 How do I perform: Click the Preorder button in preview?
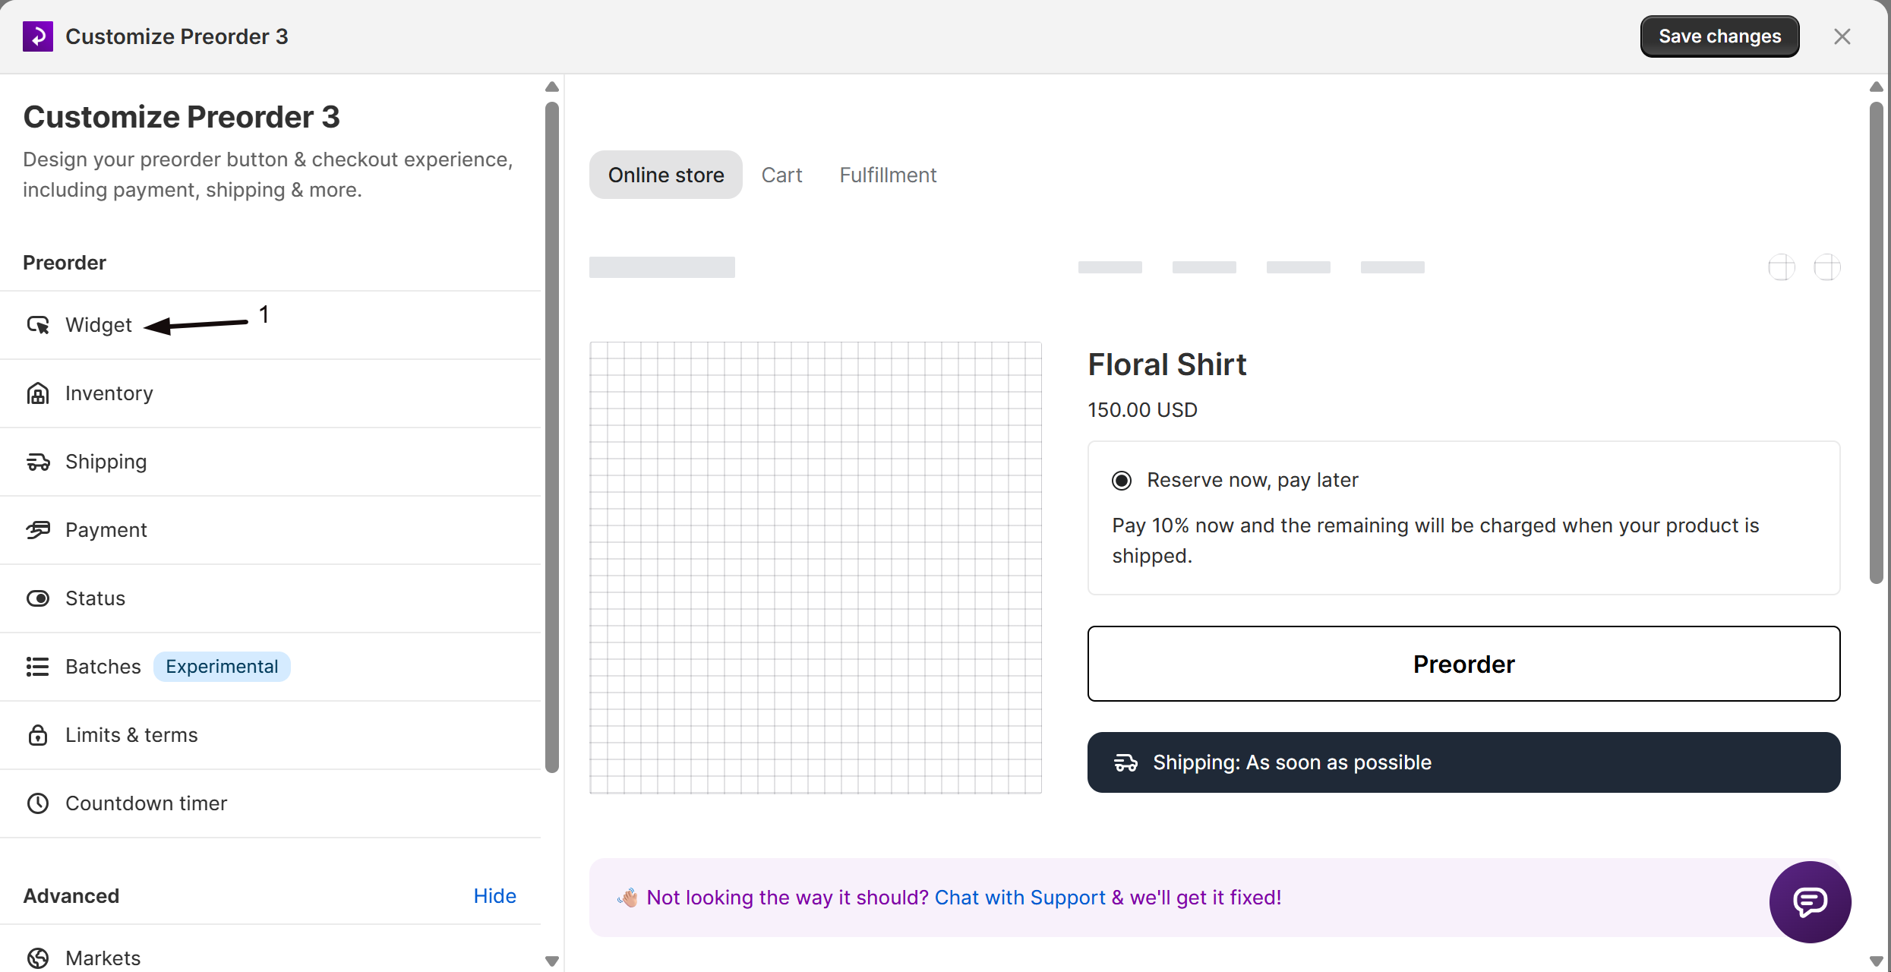(1463, 664)
